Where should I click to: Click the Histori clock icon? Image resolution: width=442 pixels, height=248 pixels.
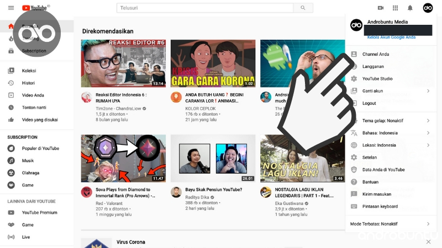pos(11,83)
